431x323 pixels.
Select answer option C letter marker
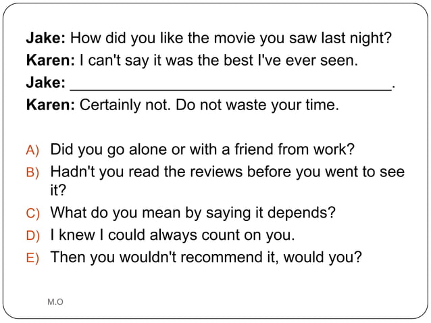click(33, 214)
